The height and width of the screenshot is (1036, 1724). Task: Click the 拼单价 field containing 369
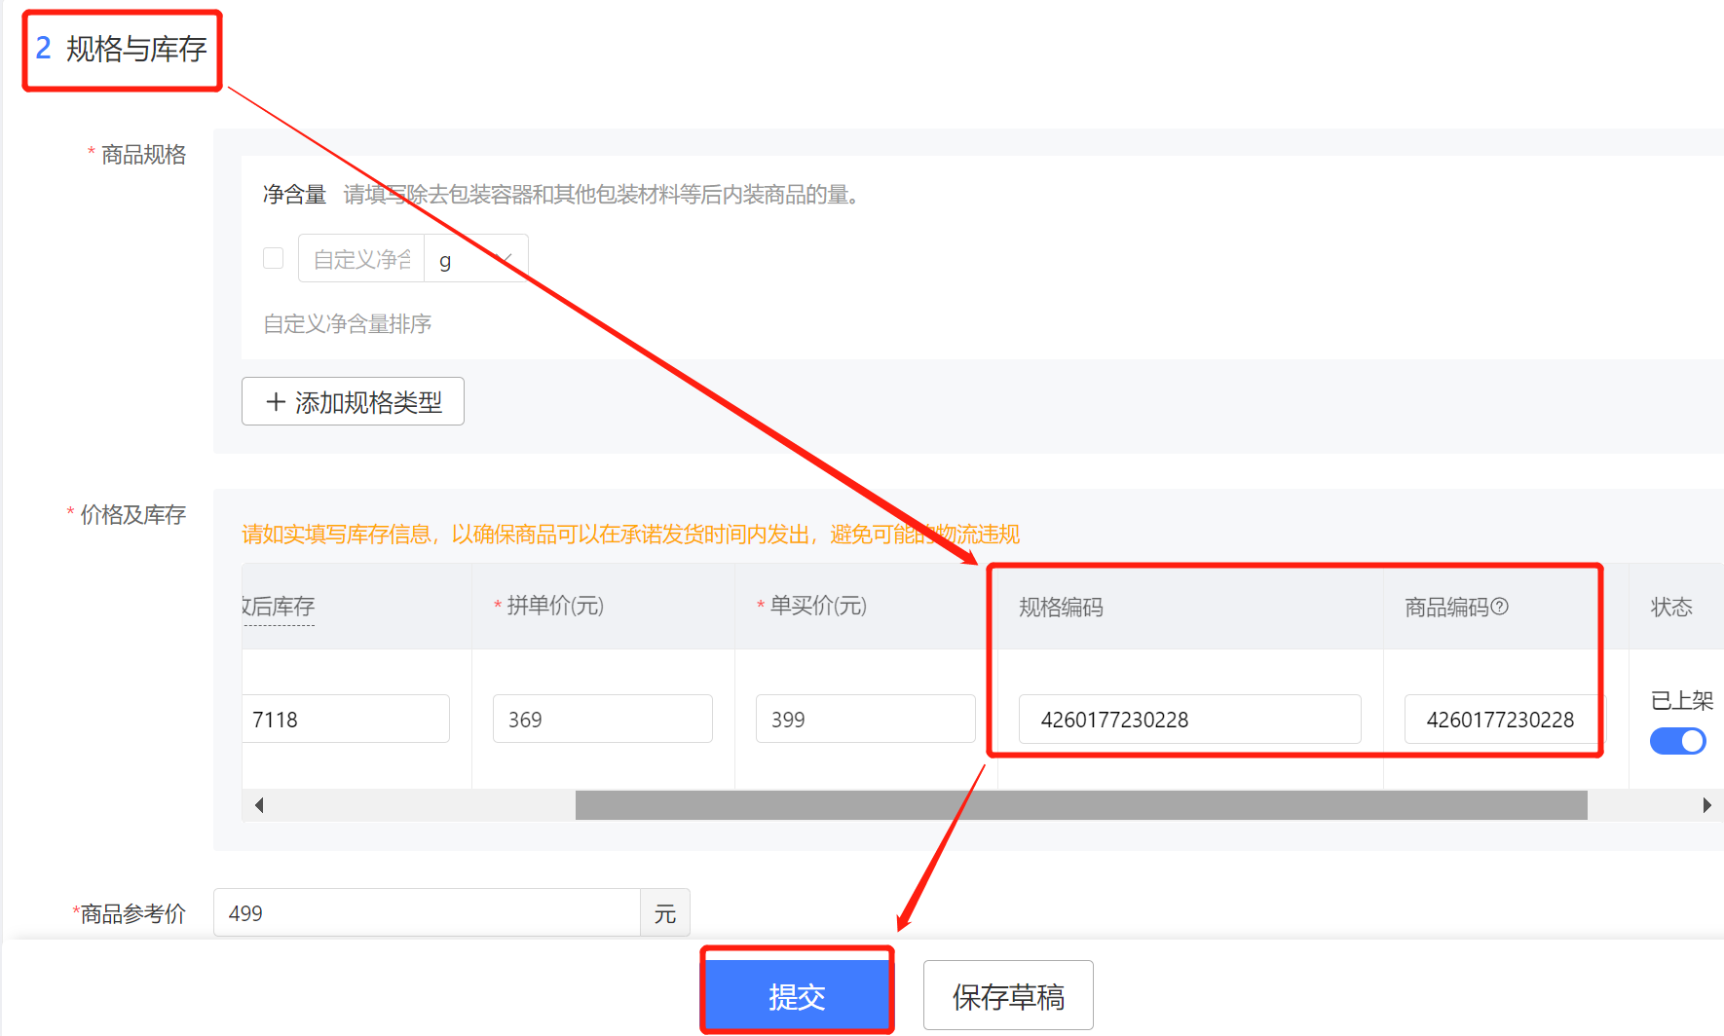click(603, 719)
